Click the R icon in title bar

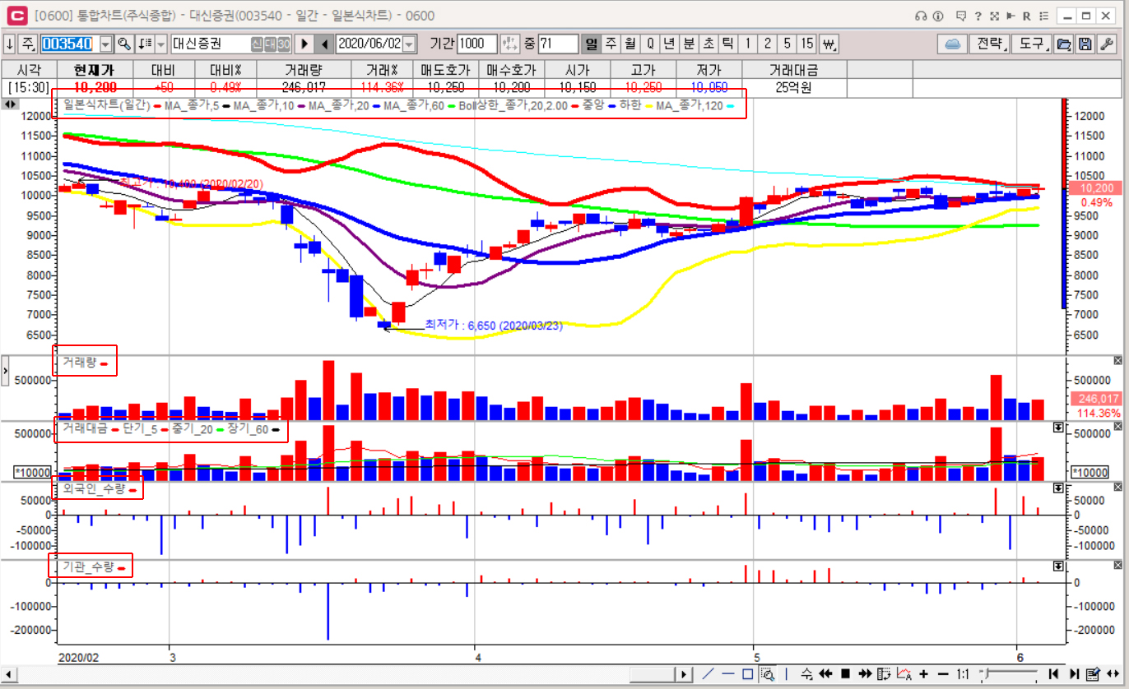pyautogui.click(x=1027, y=16)
